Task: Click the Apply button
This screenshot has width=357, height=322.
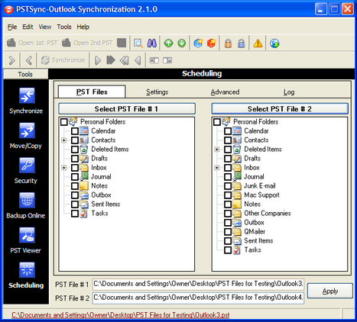Action: point(330,291)
